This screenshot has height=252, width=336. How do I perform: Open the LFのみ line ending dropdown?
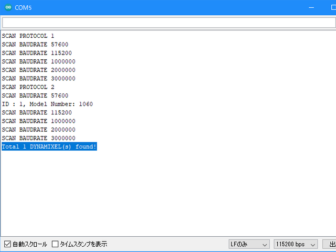[x=249, y=244]
